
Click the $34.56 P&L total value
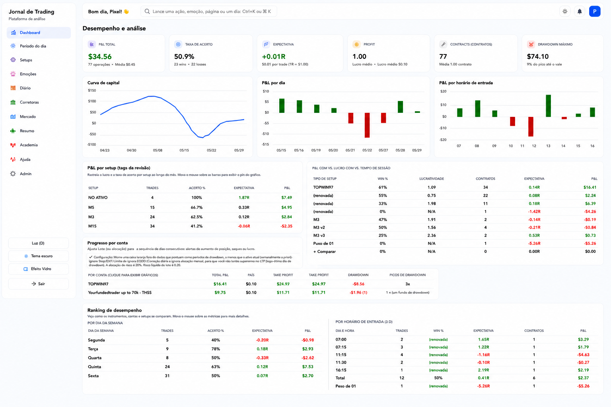tap(100, 57)
